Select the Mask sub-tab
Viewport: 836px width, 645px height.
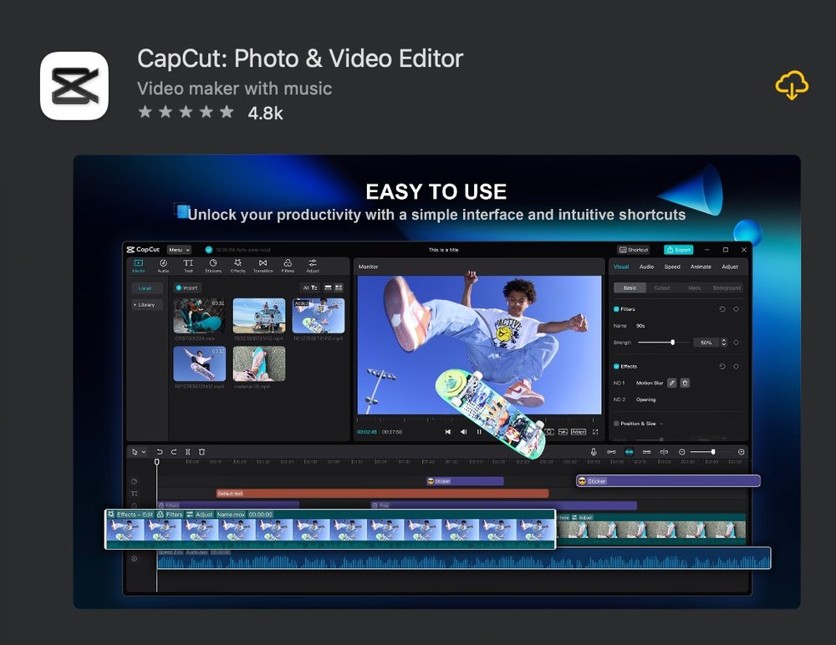click(694, 288)
